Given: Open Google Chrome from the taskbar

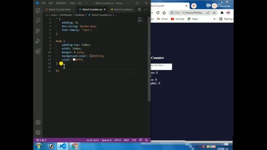Looking at the screenshot, I should [x=75, y=146].
